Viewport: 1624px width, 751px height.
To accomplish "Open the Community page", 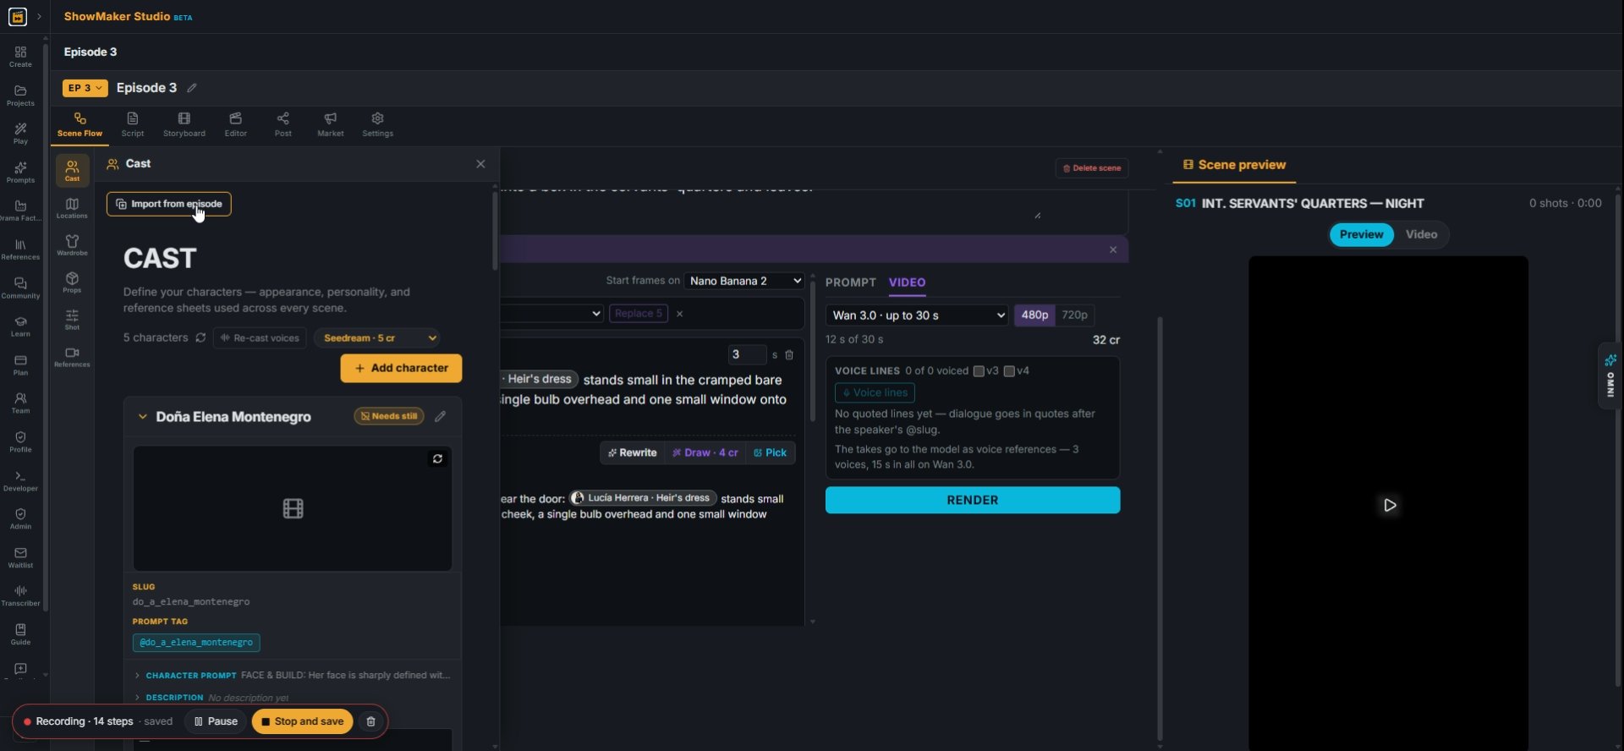I will 20,288.
